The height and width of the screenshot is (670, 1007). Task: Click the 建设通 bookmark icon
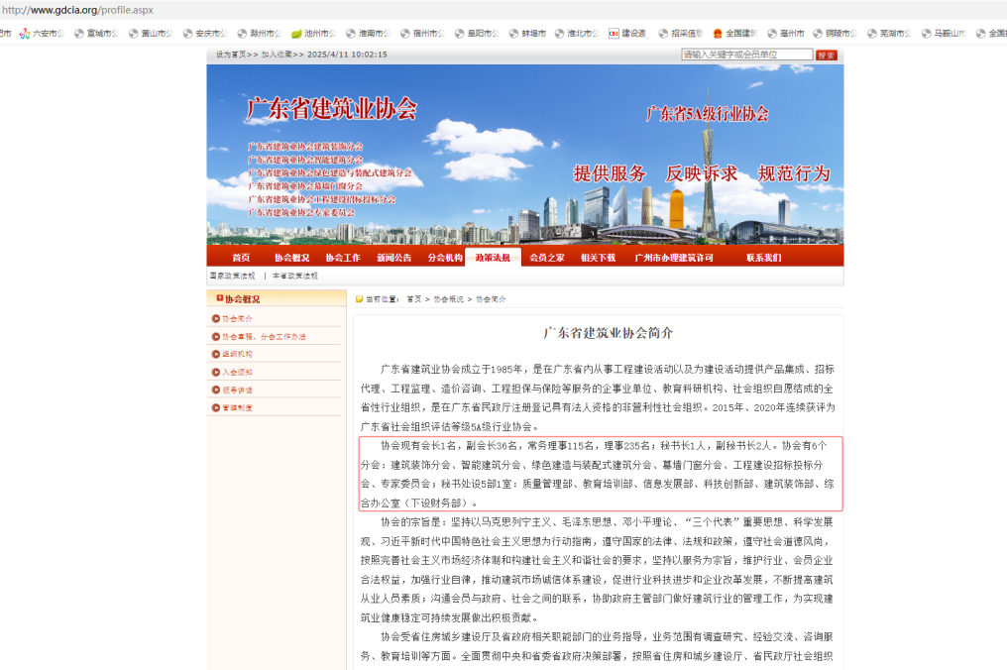[x=614, y=33]
